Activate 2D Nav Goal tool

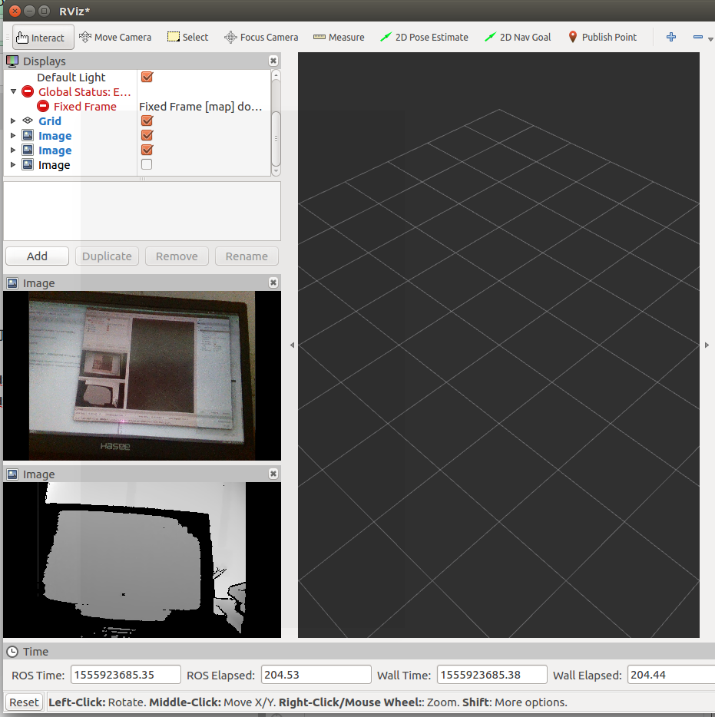pyautogui.click(x=518, y=38)
